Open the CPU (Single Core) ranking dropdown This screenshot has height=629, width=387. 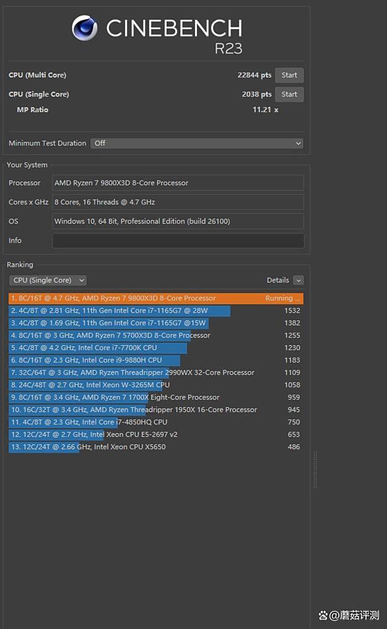point(48,280)
